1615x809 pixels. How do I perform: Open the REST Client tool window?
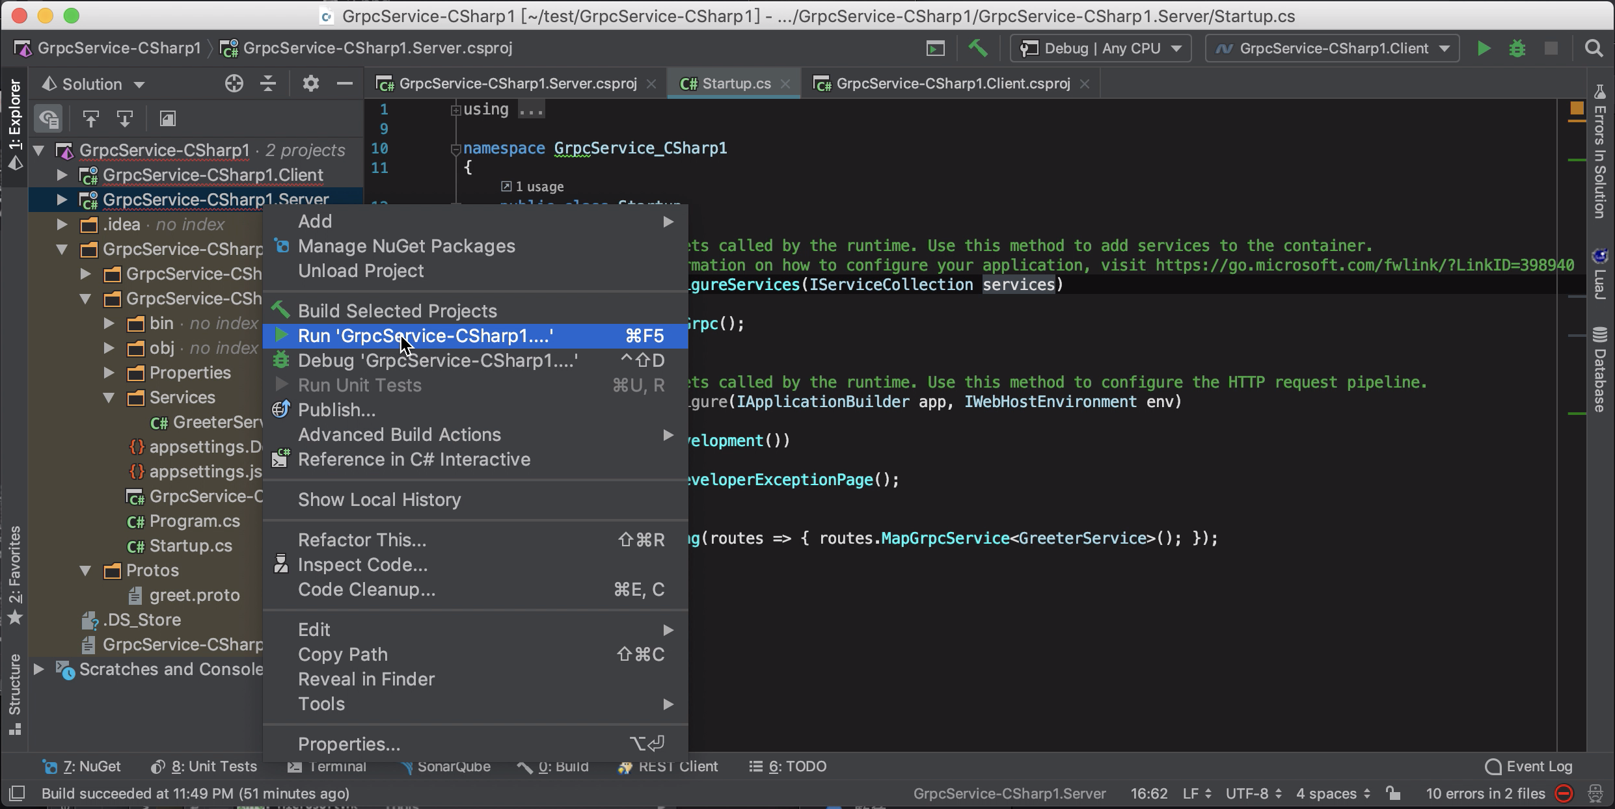click(x=668, y=767)
